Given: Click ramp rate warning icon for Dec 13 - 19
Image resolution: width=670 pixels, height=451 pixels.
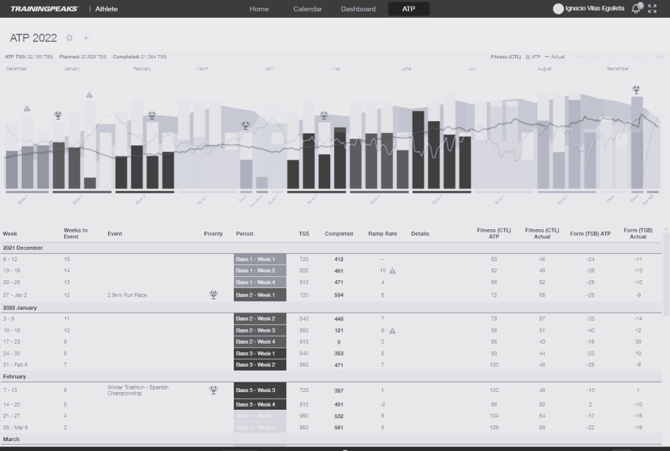Looking at the screenshot, I should click(x=392, y=270).
